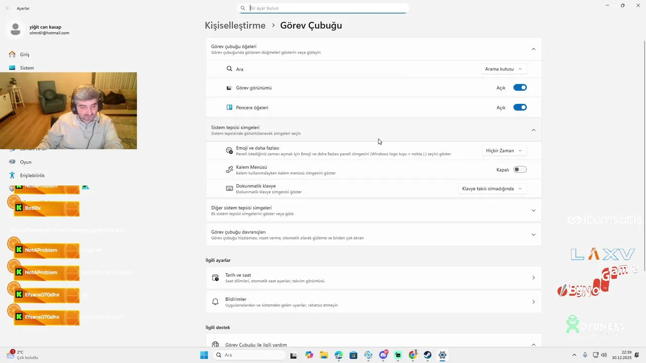Click the microphone tray icon
The image size is (646, 363).
tap(585, 355)
